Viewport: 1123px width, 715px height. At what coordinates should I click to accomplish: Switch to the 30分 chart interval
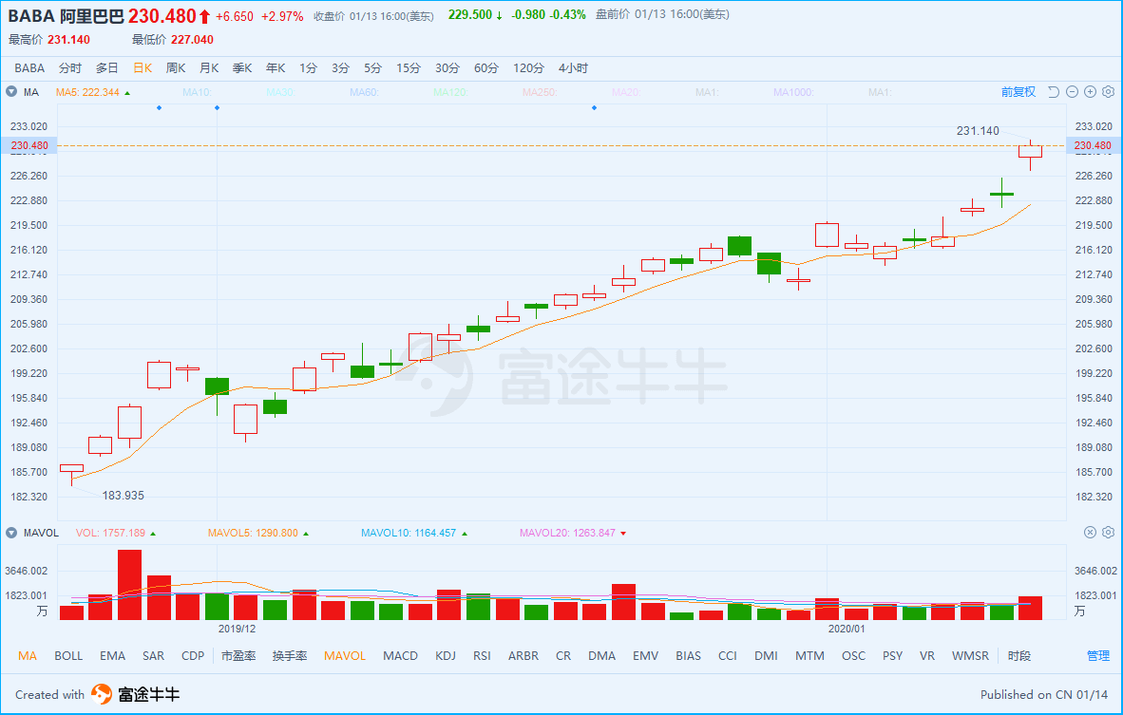coord(447,68)
